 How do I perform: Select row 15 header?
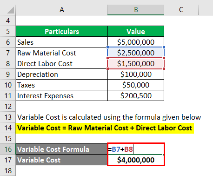(x=8, y=138)
